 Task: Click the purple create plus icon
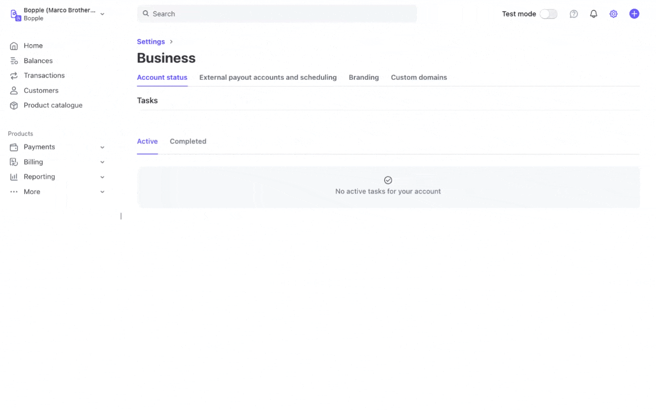[x=634, y=14]
